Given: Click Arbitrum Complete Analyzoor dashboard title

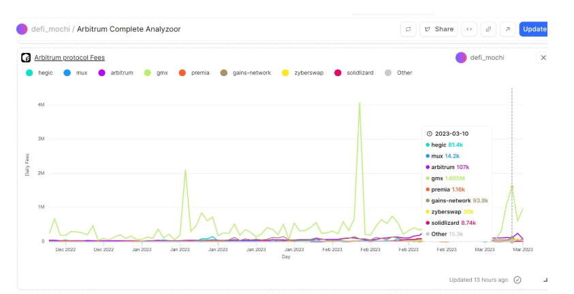Looking at the screenshot, I should [x=129, y=29].
